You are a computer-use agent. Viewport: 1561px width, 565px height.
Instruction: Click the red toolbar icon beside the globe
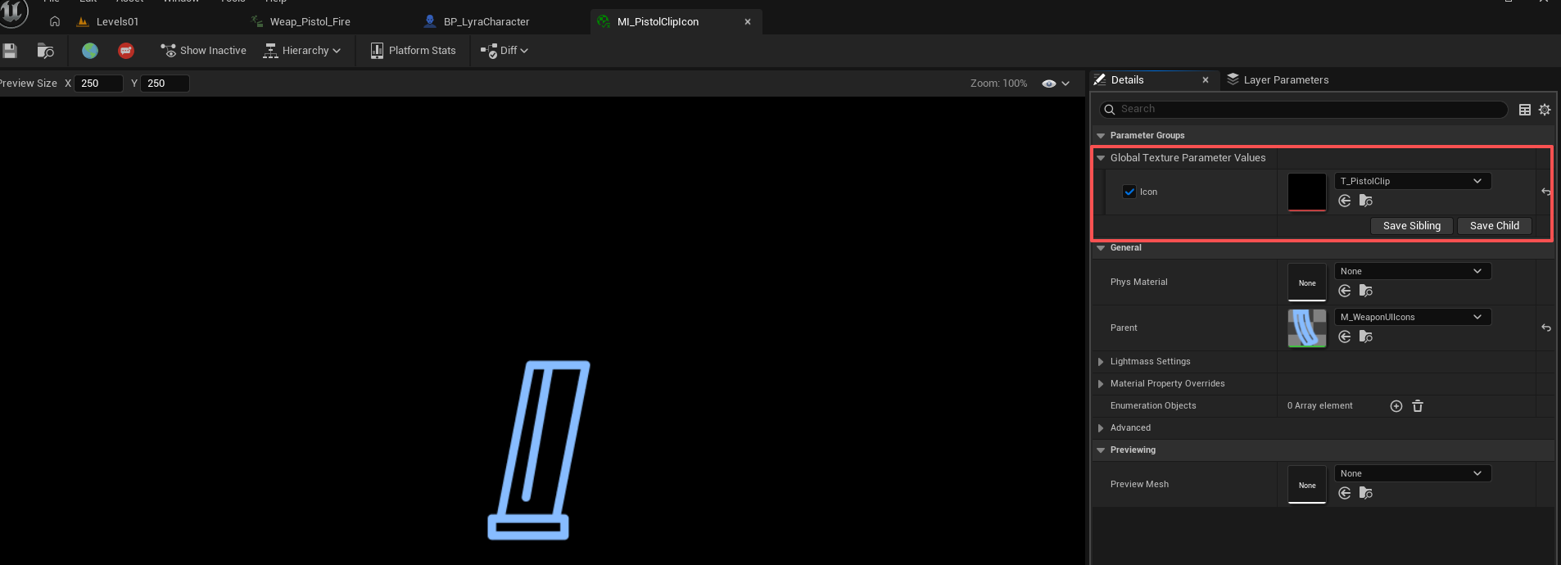(x=126, y=51)
